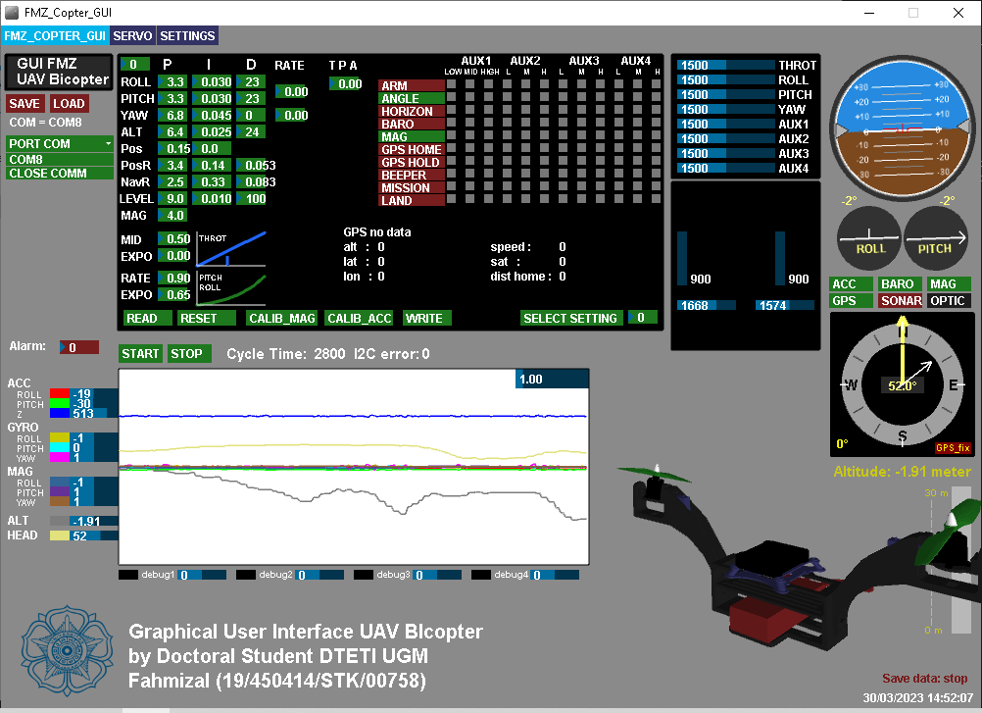Image resolution: width=982 pixels, height=713 pixels.
Task: Tick the LAND checkbox under AUX4 H
Action: [x=657, y=199]
